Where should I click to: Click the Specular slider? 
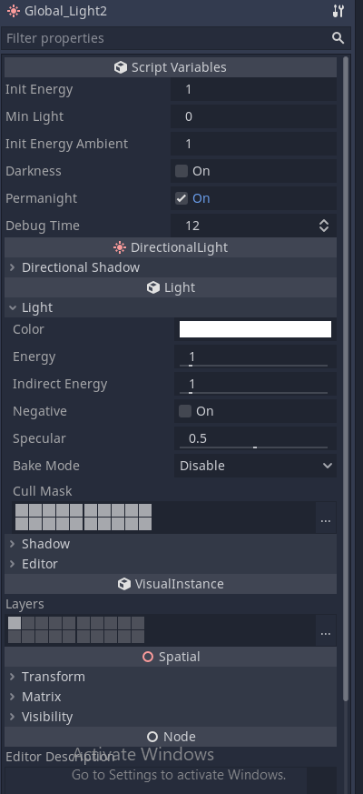tap(255, 438)
